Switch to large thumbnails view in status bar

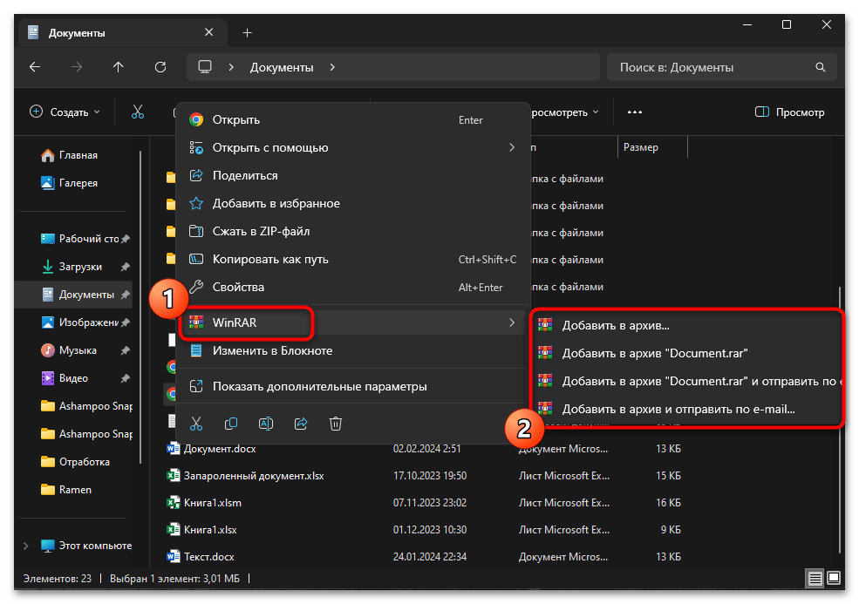[835, 578]
